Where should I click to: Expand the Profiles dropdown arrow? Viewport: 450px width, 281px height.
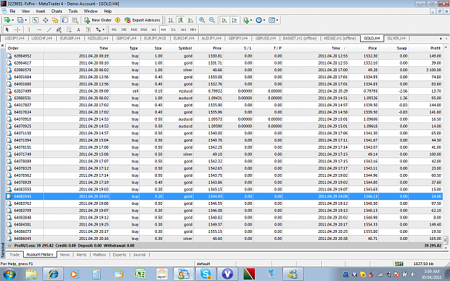click(x=25, y=20)
